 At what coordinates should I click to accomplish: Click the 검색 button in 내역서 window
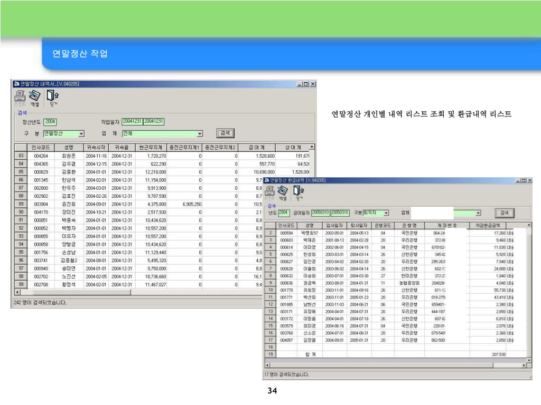[x=225, y=133]
